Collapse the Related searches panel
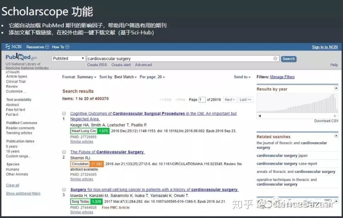This screenshot has width=343, height=218. pyautogui.click(x=336, y=136)
